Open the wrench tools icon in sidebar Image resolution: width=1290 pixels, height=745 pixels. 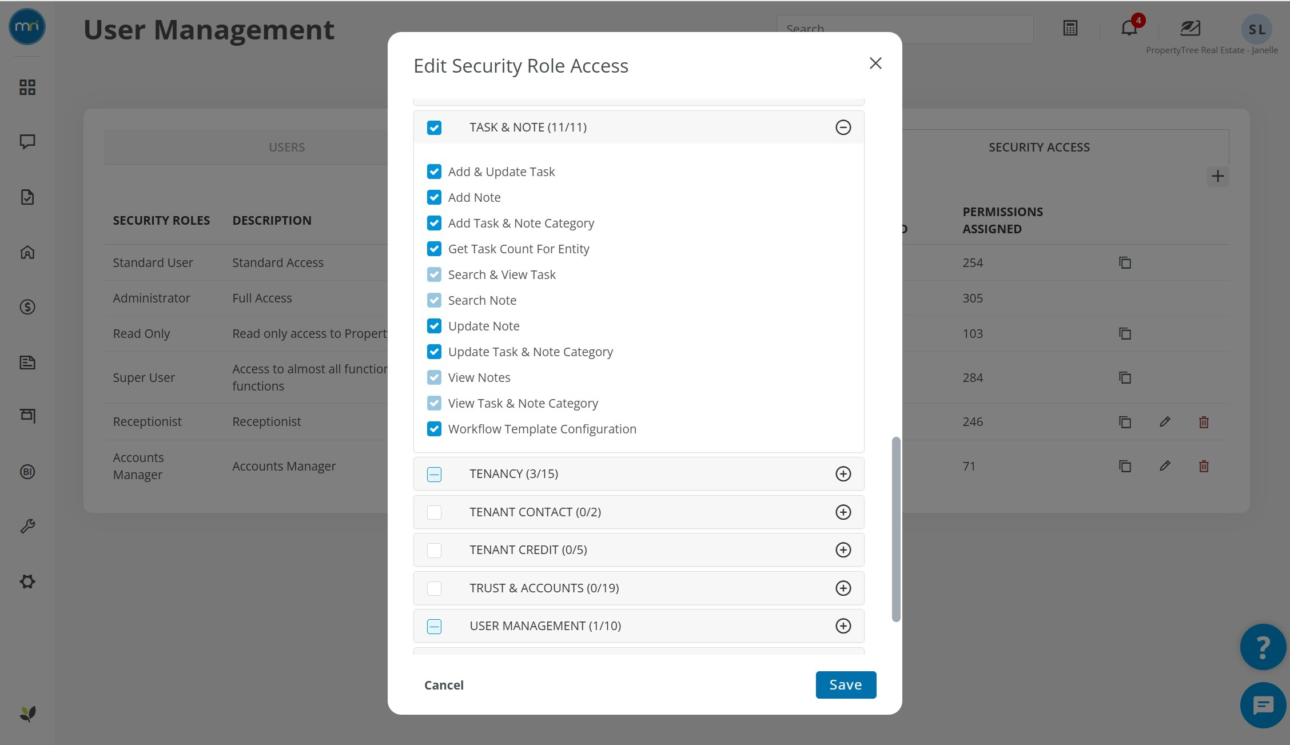coord(27,526)
